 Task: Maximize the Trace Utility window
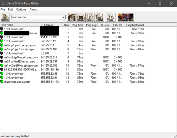coord(160,4)
